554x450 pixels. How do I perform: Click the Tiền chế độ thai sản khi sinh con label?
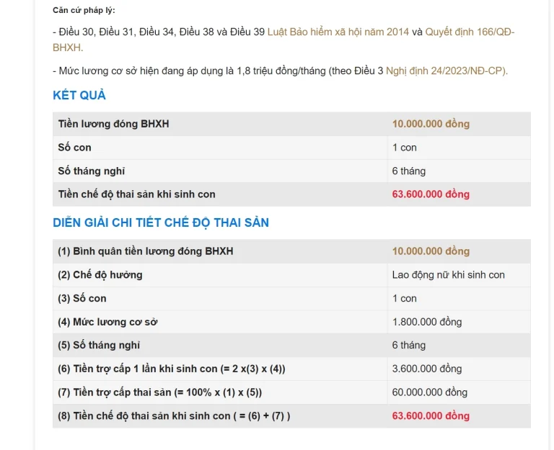coord(137,194)
